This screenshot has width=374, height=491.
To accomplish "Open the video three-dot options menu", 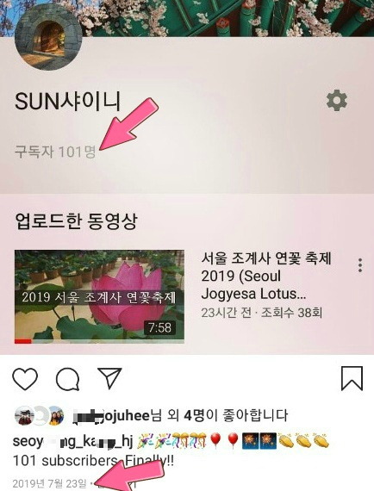I will click(360, 265).
